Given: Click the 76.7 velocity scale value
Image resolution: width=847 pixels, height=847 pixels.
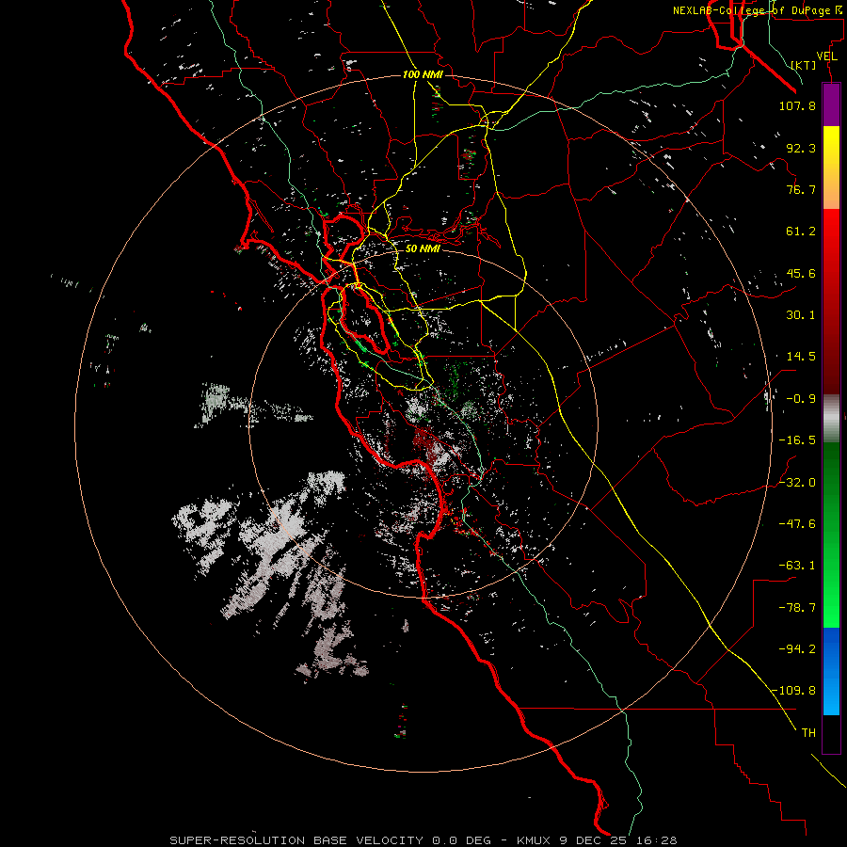Looking at the screenshot, I should click(x=801, y=189).
